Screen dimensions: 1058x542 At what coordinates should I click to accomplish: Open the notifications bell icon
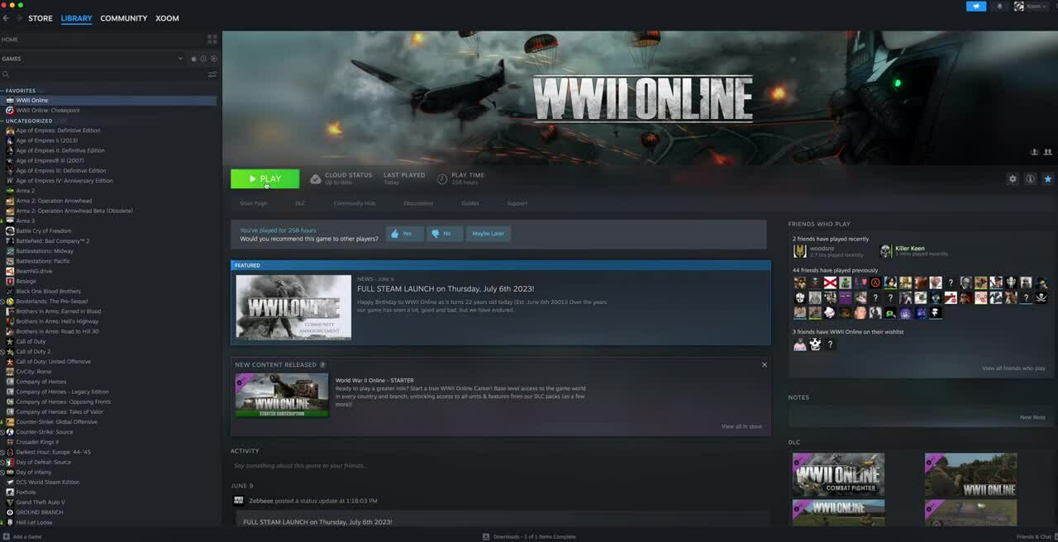tap(999, 6)
